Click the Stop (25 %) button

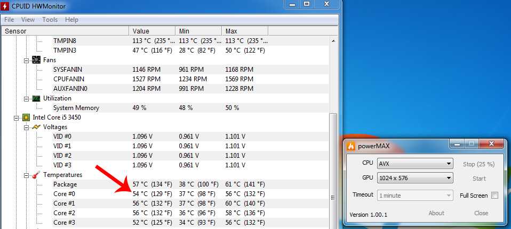click(479, 164)
